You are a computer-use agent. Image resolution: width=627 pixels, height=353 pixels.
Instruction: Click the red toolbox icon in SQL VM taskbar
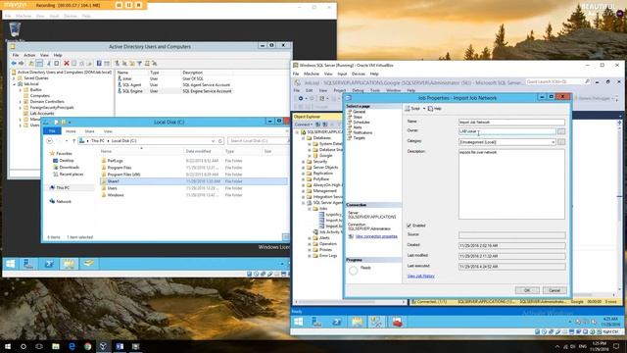point(397,322)
